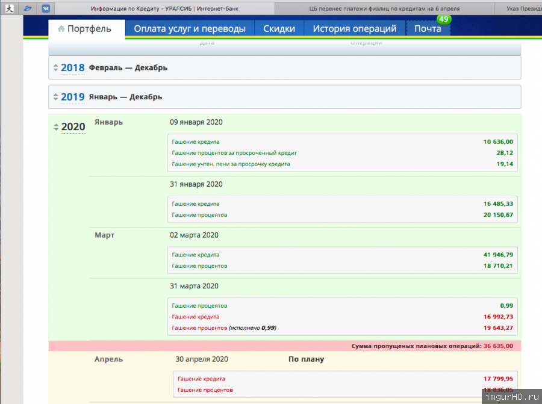Viewport: 542px width, 404px height.
Task: Open the pinned VK tab icon
Action: [x=46, y=8]
